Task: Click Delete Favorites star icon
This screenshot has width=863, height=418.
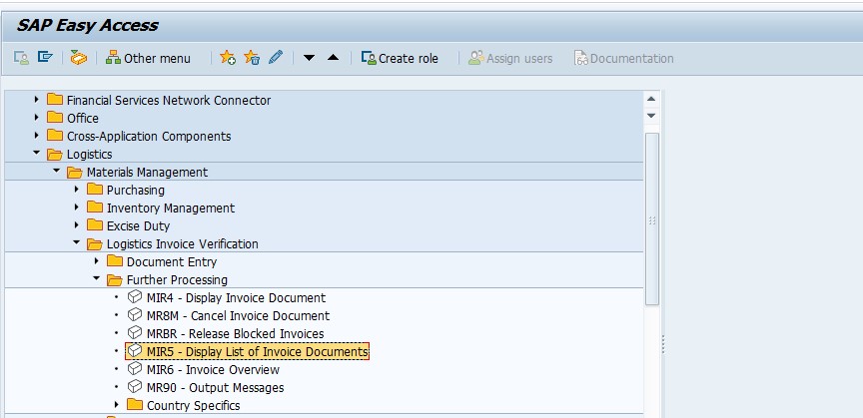Action: click(252, 57)
